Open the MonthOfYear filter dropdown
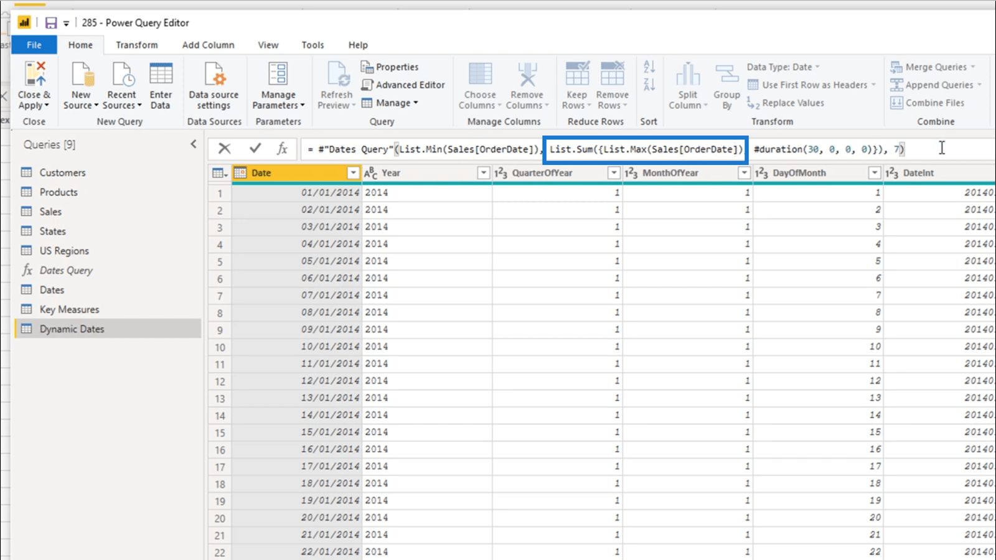The height and width of the screenshot is (560, 996). [x=744, y=173]
